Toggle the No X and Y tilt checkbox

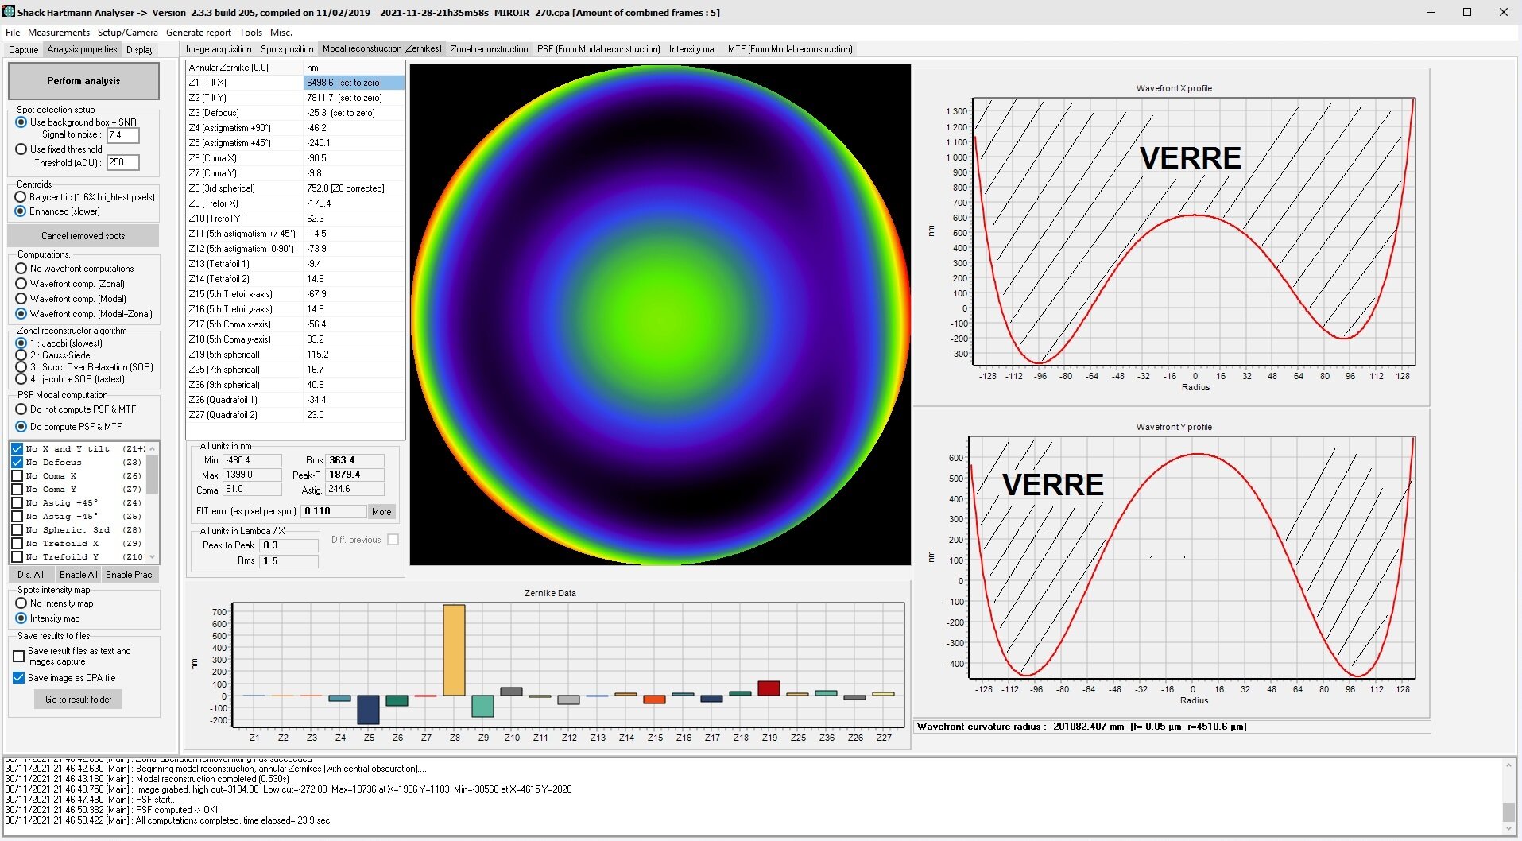(x=17, y=449)
